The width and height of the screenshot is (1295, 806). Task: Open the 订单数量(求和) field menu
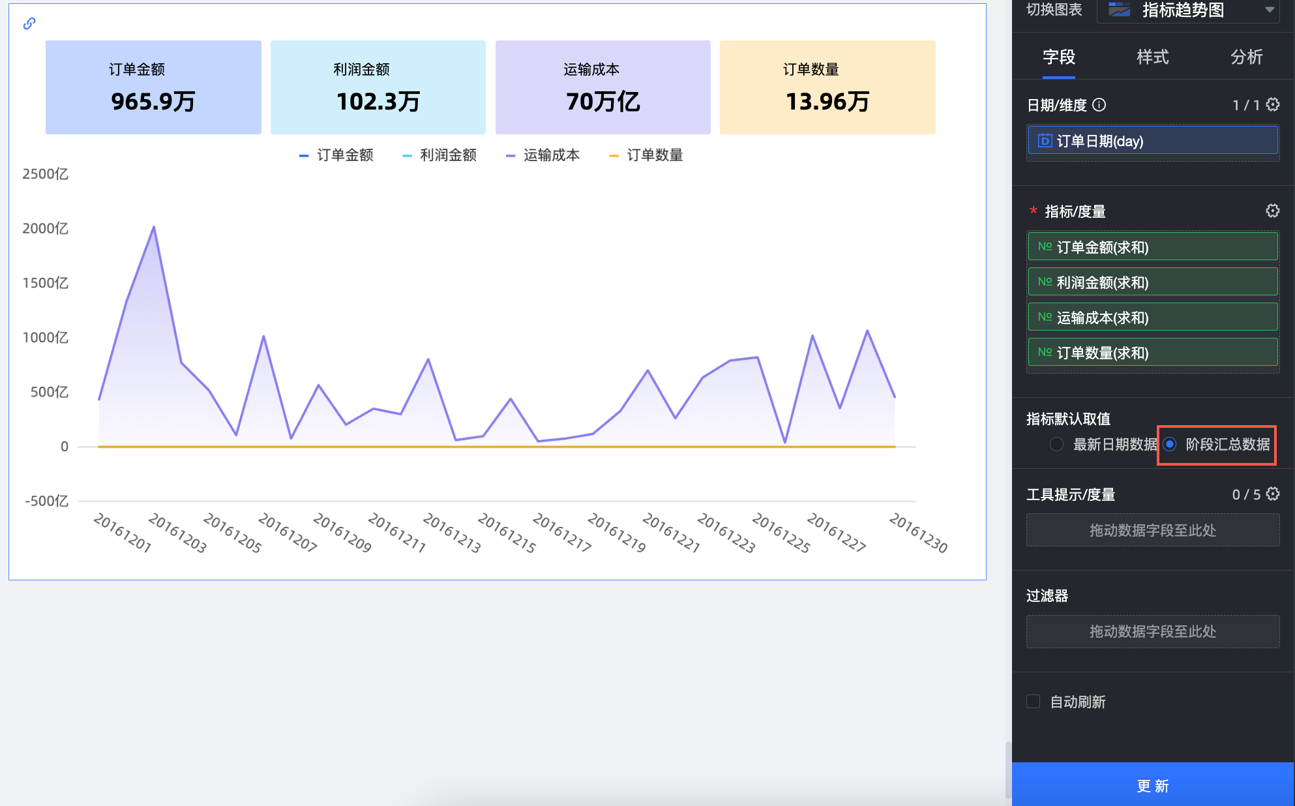tap(1152, 352)
